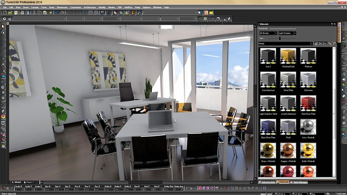Expand the Light Shadow dropdown
This screenshot has height=195, width=347.
coord(295,33)
